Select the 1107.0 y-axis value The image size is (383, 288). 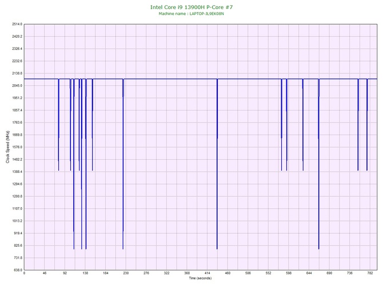pos(17,208)
